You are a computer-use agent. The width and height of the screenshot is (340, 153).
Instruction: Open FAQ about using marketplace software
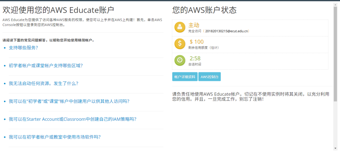coord(55,137)
